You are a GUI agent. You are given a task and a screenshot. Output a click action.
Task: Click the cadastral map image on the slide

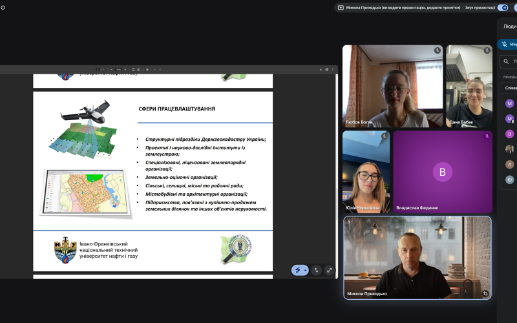pos(86,193)
